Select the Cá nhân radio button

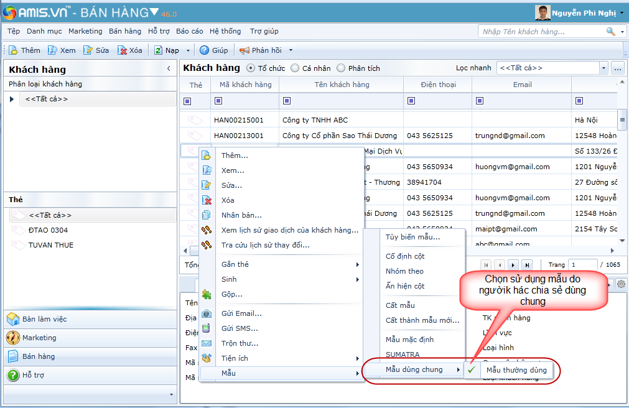tap(295, 68)
